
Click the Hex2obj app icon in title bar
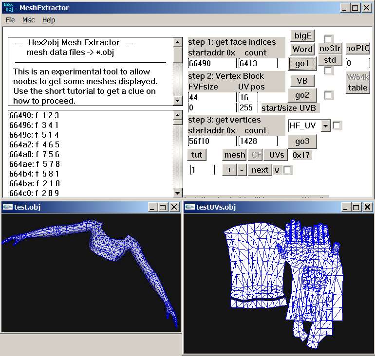(x=8, y=8)
